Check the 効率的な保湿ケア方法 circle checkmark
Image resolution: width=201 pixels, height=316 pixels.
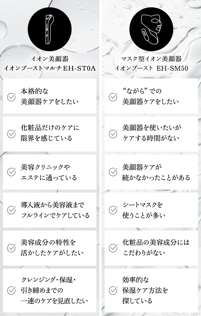coord(113,290)
